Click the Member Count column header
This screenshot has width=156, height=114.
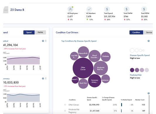point(140,100)
